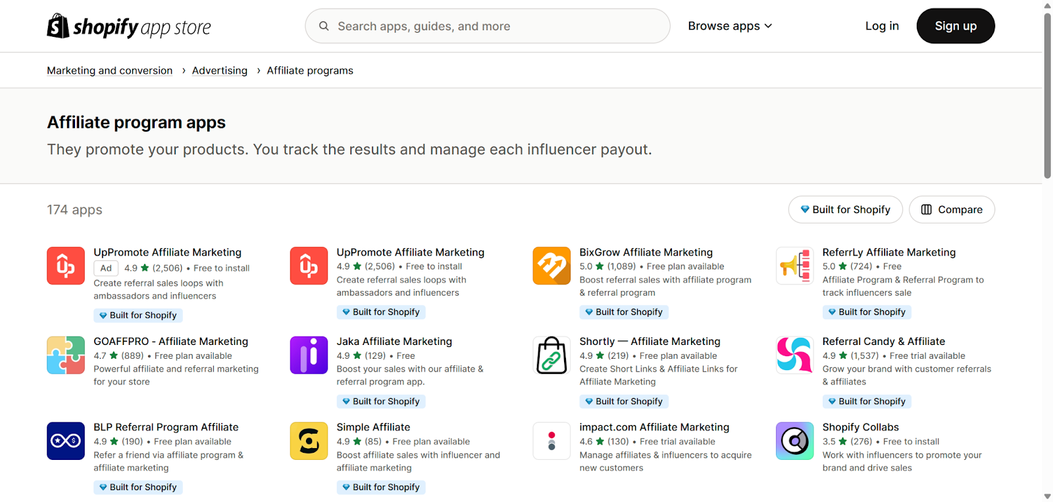Click Shopify Collabs 3.5 rating text
The width and height of the screenshot is (1053, 502).
click(829, 442)
